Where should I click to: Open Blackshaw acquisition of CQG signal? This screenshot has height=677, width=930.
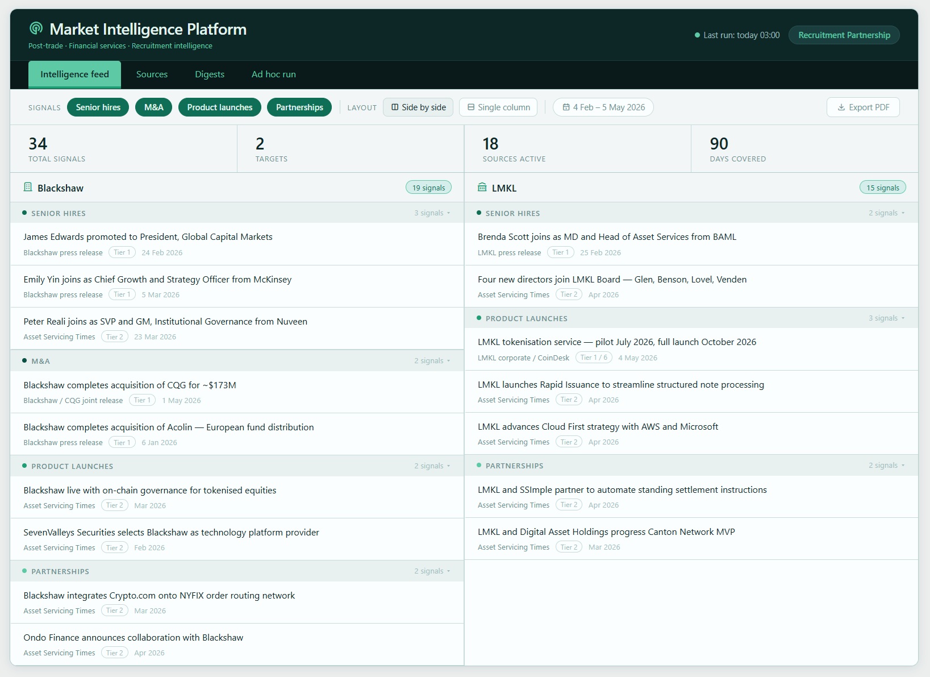tap(237, 392)
